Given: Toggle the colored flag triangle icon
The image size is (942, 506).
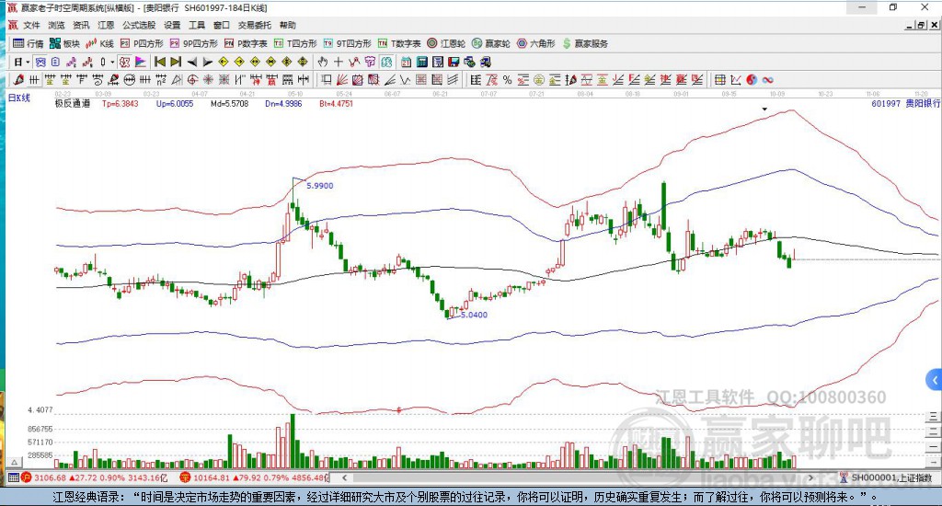Looking at the screenshot, I should coord(140,62).
